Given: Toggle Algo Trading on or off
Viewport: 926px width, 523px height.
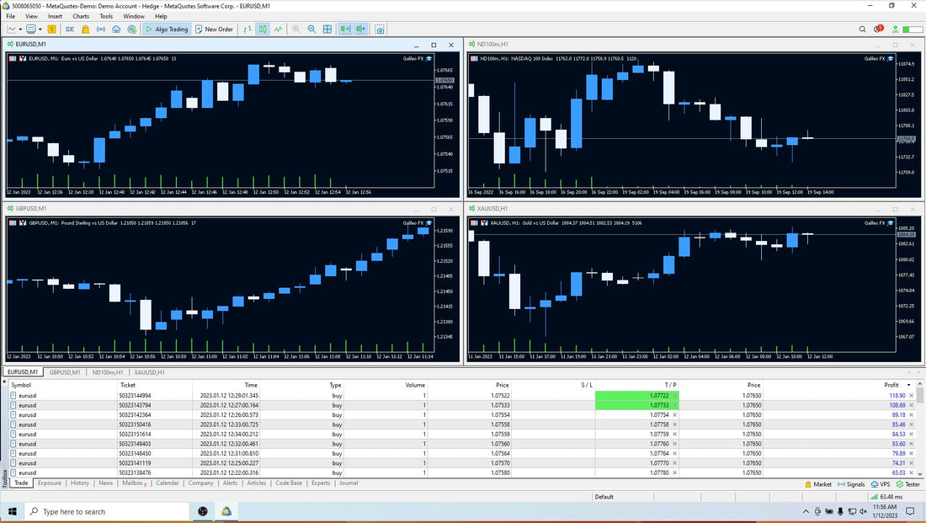Looking at the screenshot, I should click(x=167, y=29).
